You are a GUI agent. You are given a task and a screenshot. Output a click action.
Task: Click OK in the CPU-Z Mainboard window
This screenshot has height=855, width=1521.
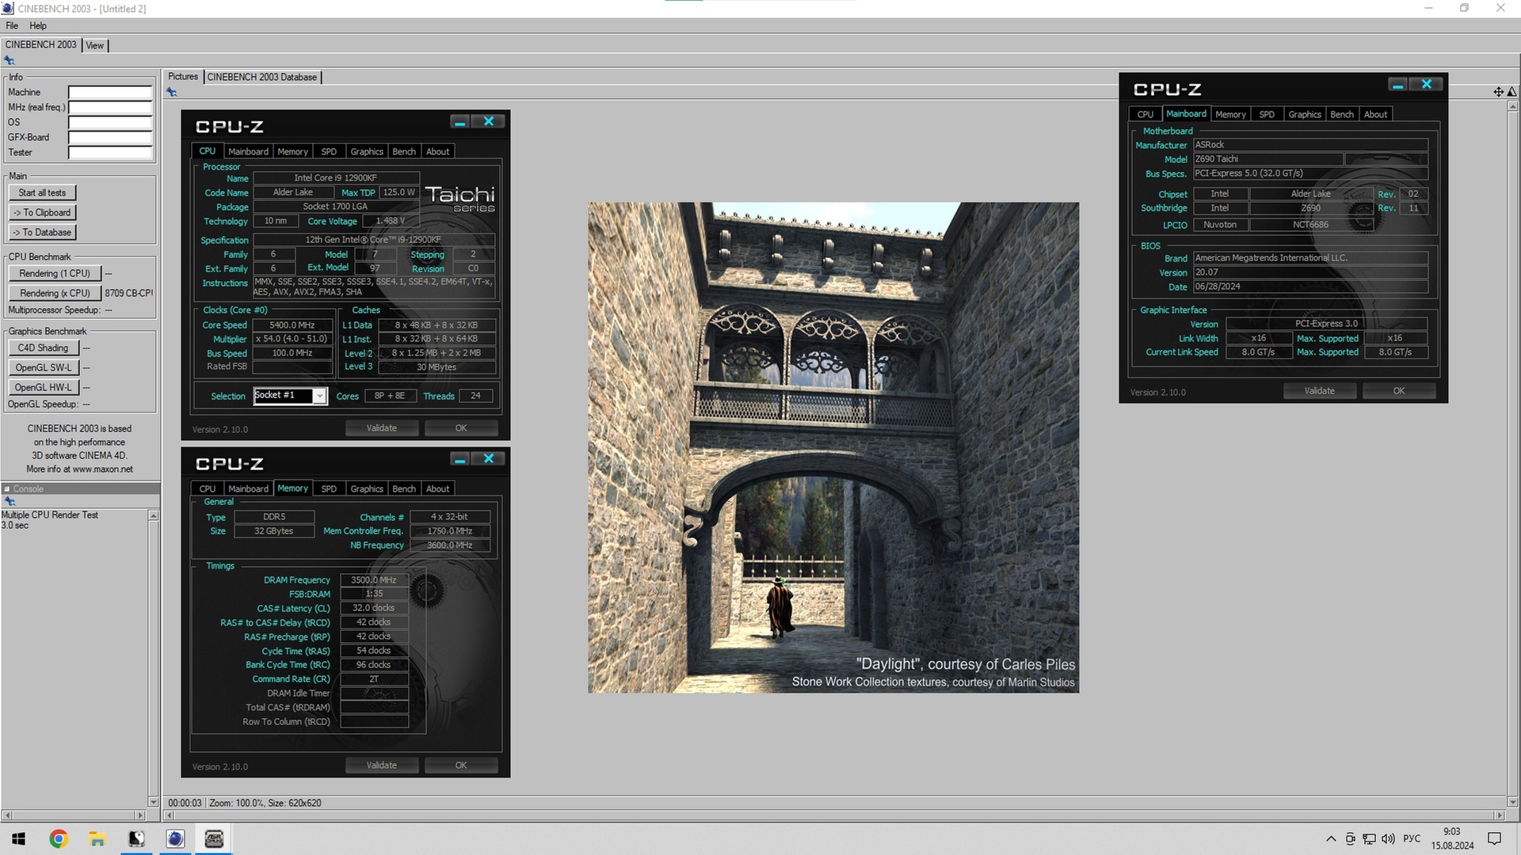coord(1399,391)
